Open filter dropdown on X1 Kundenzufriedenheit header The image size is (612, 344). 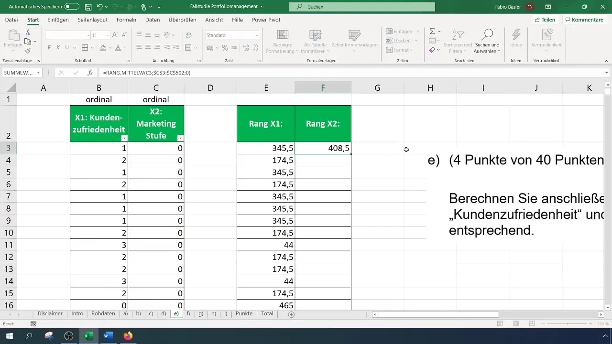pos(124,138)
